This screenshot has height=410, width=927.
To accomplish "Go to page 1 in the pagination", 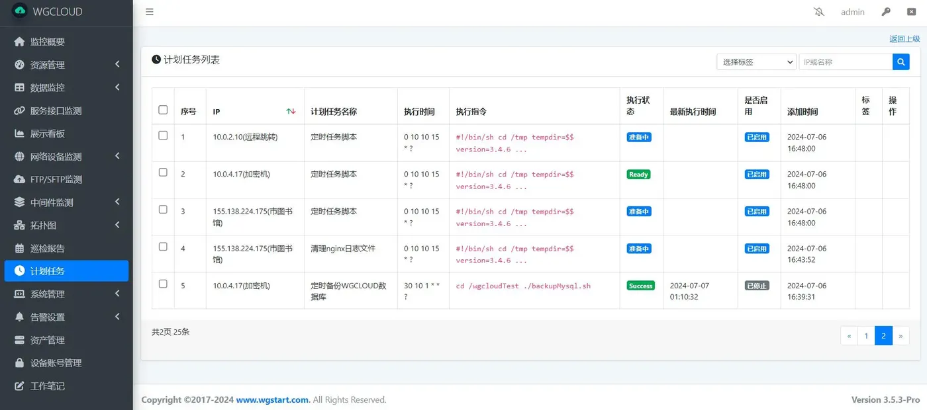I will click(x=866, y=336).
